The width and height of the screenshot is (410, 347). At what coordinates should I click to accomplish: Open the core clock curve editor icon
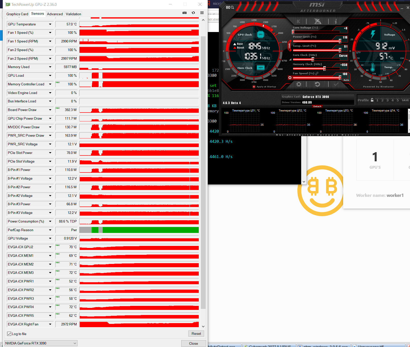[x=290, y=59]
